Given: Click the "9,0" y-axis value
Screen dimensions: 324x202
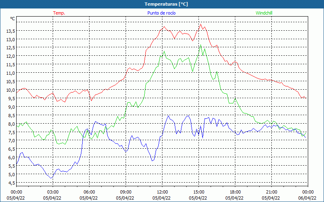Looking at the screenshot, I should click(12, 107).
